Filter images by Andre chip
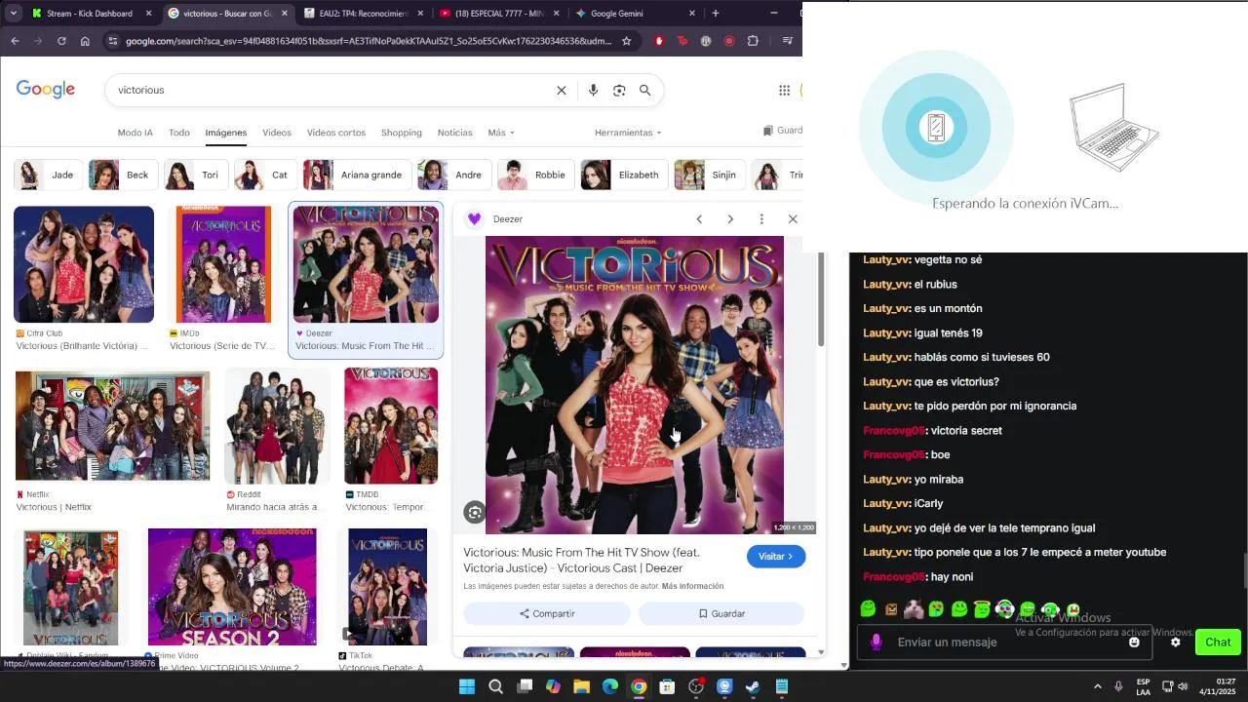The image size is (1248, 702). (454, 175)
